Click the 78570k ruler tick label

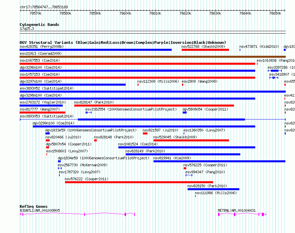point(35,13)
